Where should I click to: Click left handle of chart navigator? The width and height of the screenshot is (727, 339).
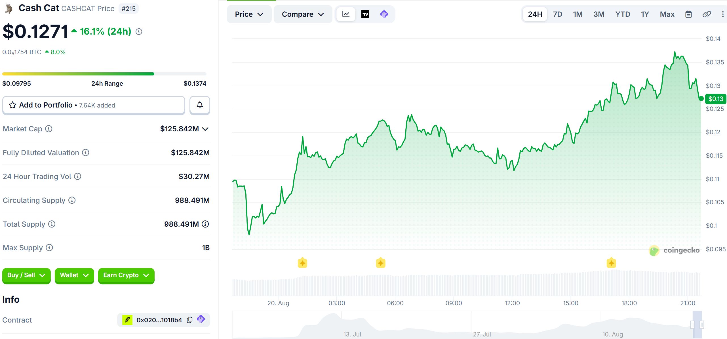pos(692,325)
